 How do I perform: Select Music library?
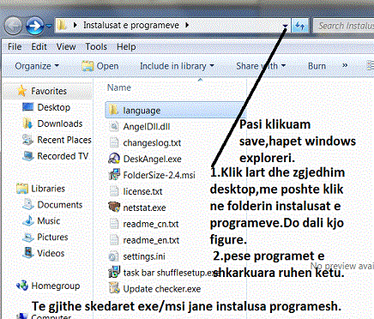[49, 220]
